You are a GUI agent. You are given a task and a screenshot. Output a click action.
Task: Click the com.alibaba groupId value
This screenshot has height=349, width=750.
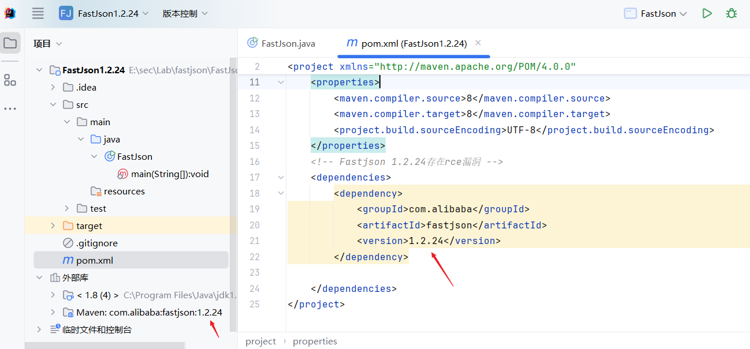[x=441, y=209]
